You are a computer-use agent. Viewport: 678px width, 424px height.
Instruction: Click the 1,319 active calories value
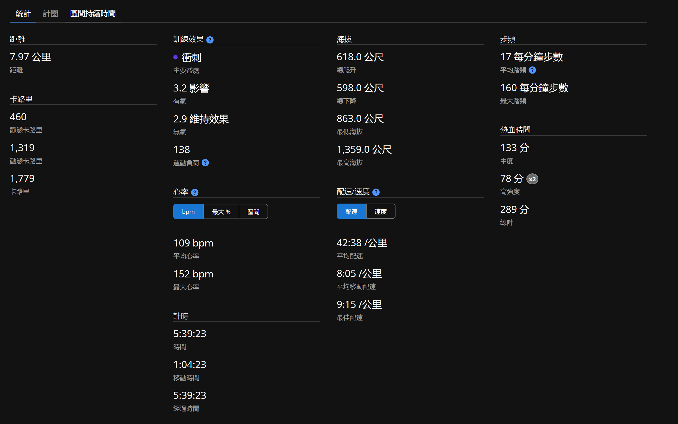point(22,148)
